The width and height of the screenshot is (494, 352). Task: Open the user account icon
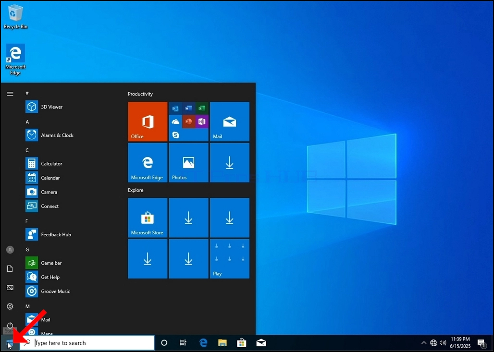click(x=10, y=250)
